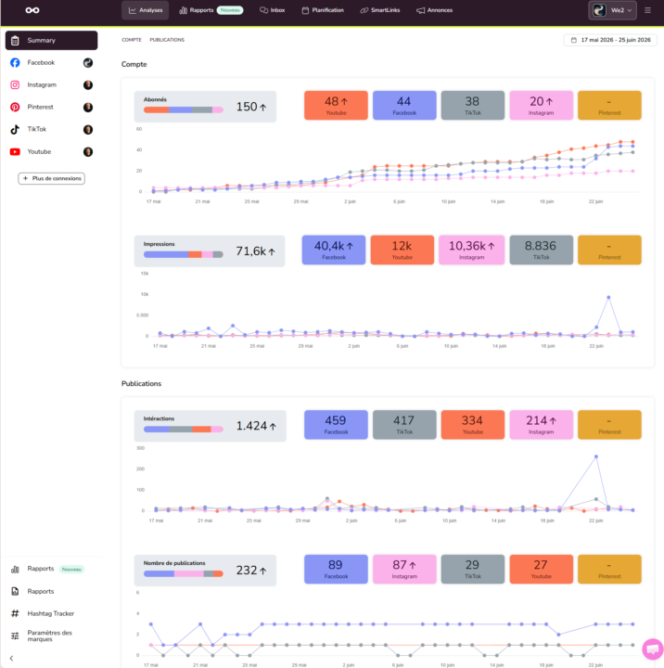Switch to the PUBLICATIONS tab

tap(167, 40)
